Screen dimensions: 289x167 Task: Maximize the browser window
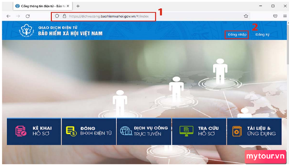tap(273, 6)
